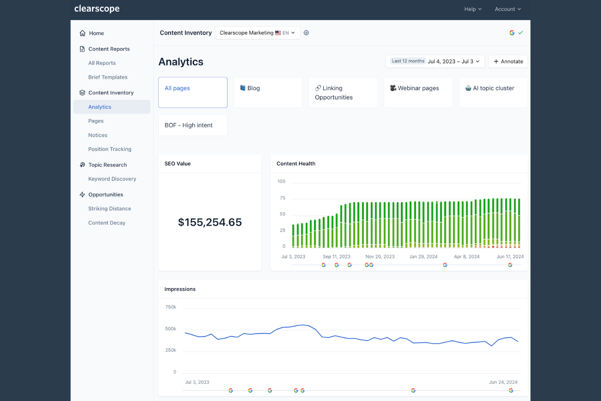Click the Topic Research icon
601x401 pixels.
pos(82,165)
